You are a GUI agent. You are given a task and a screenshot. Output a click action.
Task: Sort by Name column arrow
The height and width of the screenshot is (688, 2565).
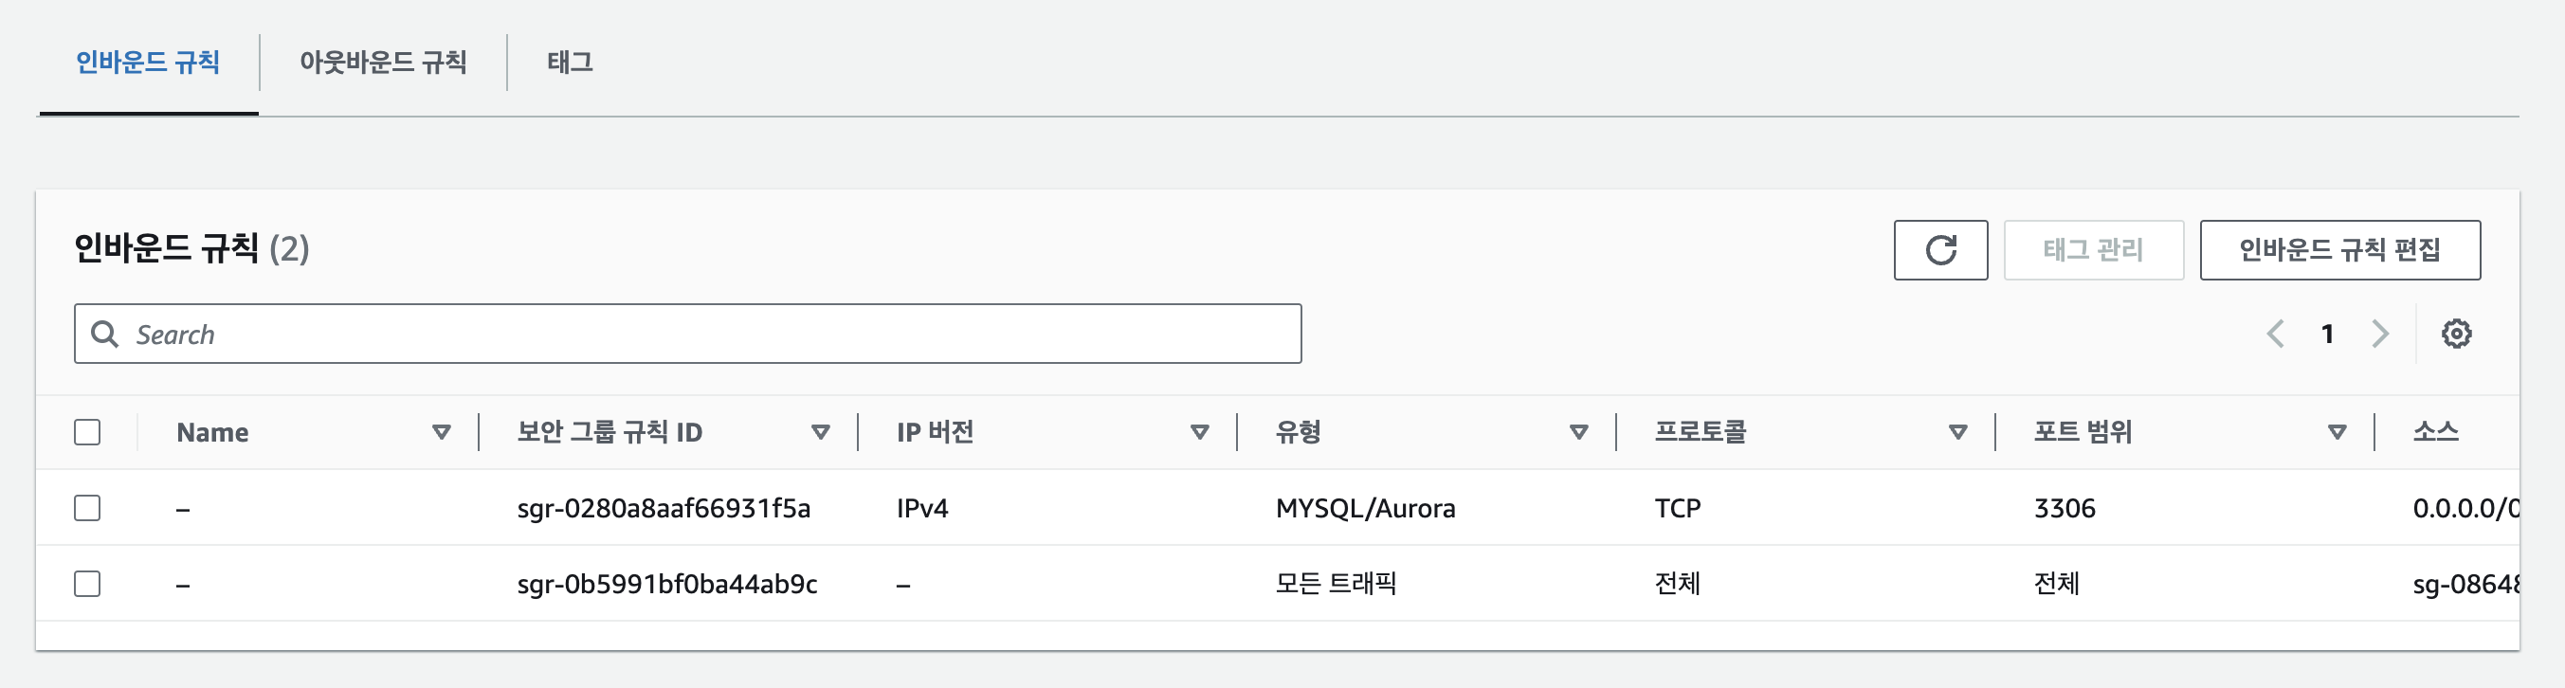coord(441,432)
